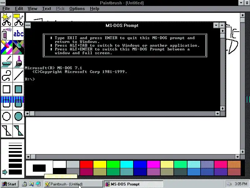This screenshot has width=250, height=188.
Task: Select the hollow Polygon tool
Action: [7, 130]
